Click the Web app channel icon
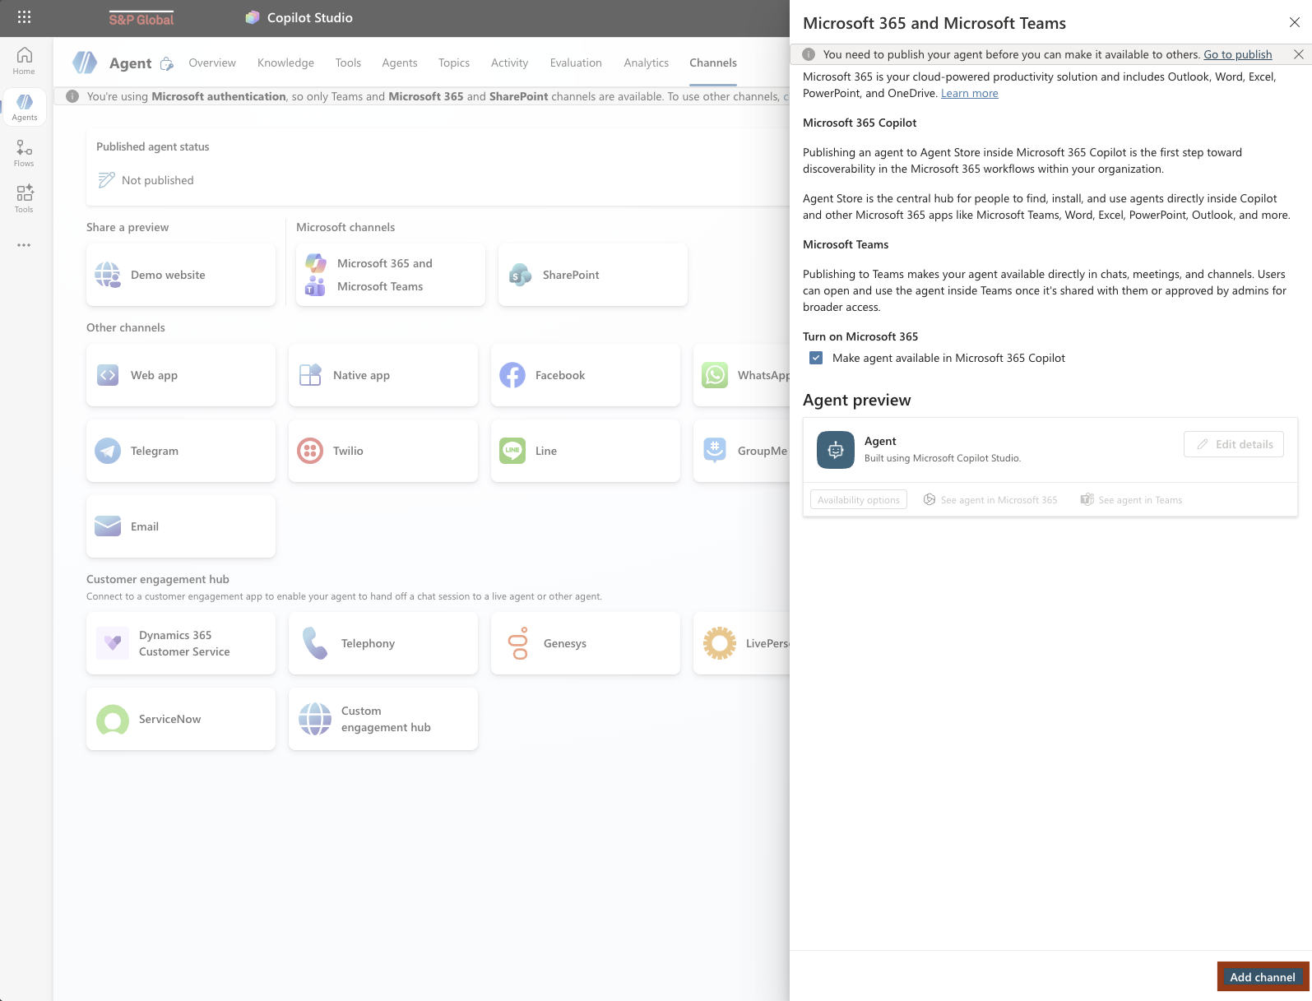1312x1001 pixels. pos(108,375)
